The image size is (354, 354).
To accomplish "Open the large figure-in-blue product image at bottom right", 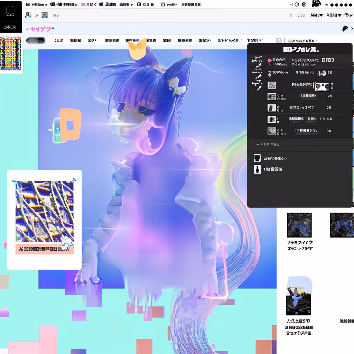I will pyautogui.click(x=299, y=296).
